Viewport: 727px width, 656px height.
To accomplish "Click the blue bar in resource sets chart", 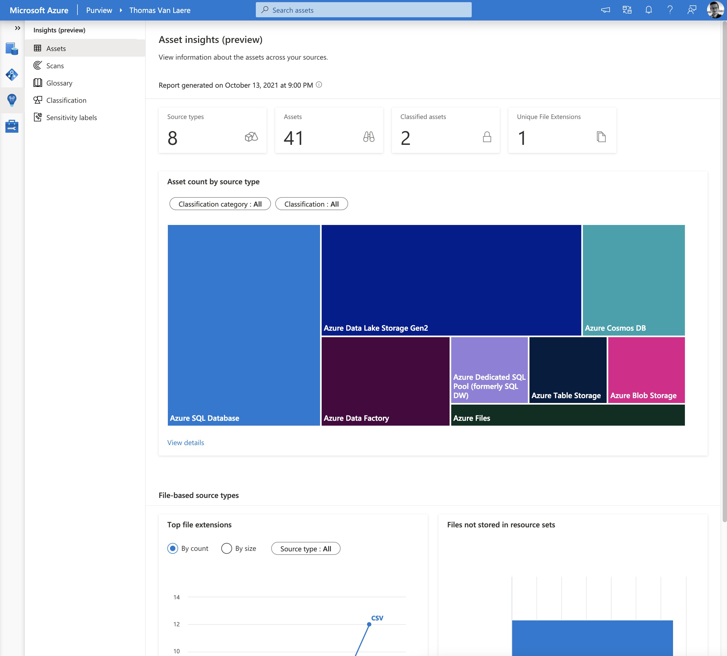I will pos(592,638).
